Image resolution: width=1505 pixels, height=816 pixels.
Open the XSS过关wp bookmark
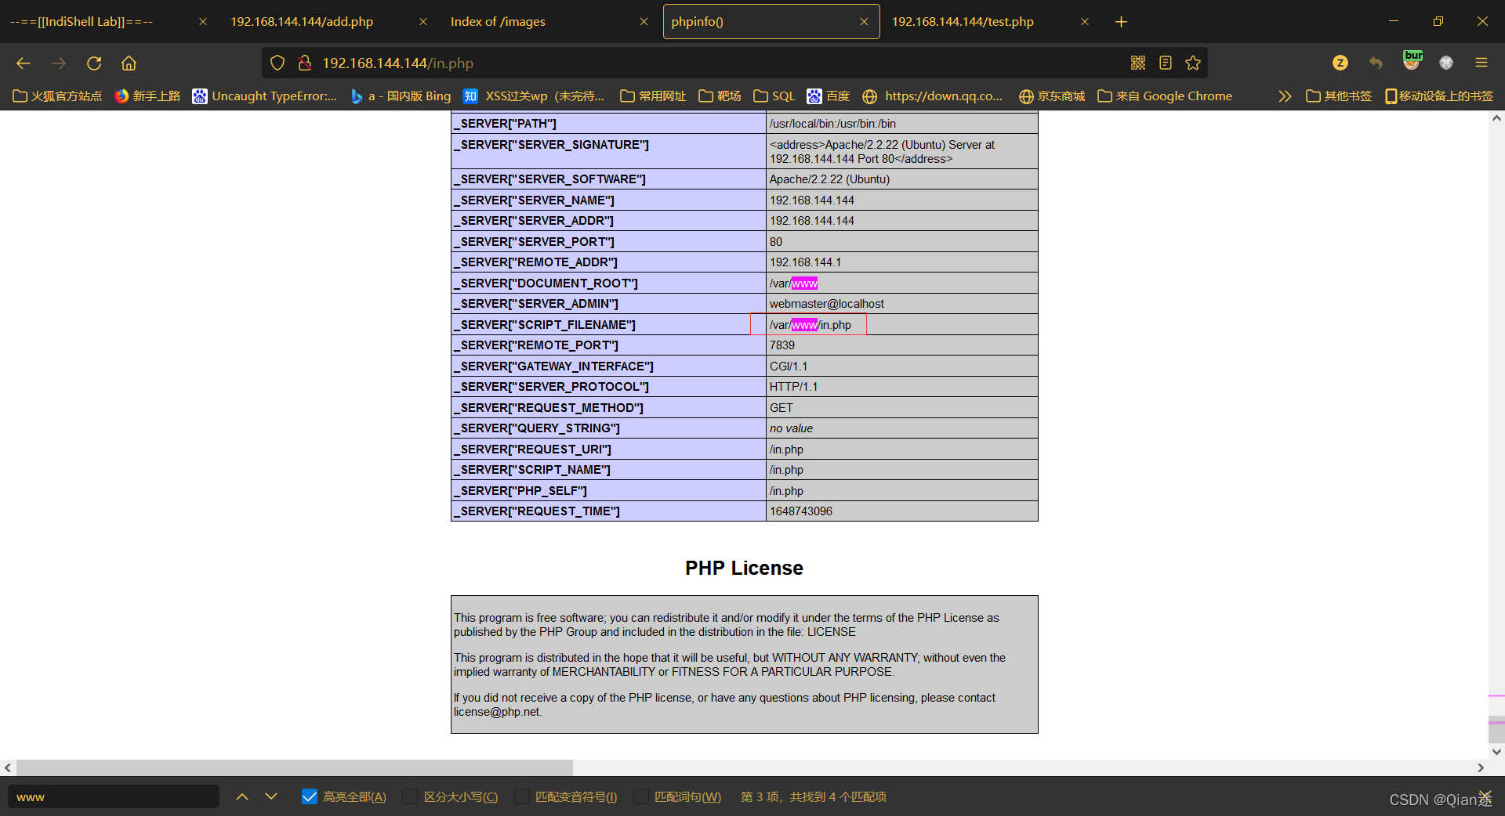coord(534,96)
